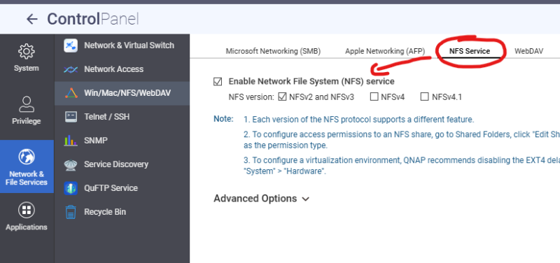The width and height of the screenshot is (560, 263).
Task: Enable the NFSv4 checkbox
Action: [x=374, y=97]
